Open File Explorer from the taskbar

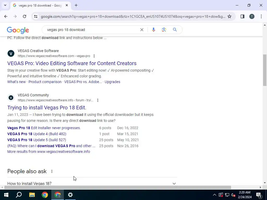32,195
